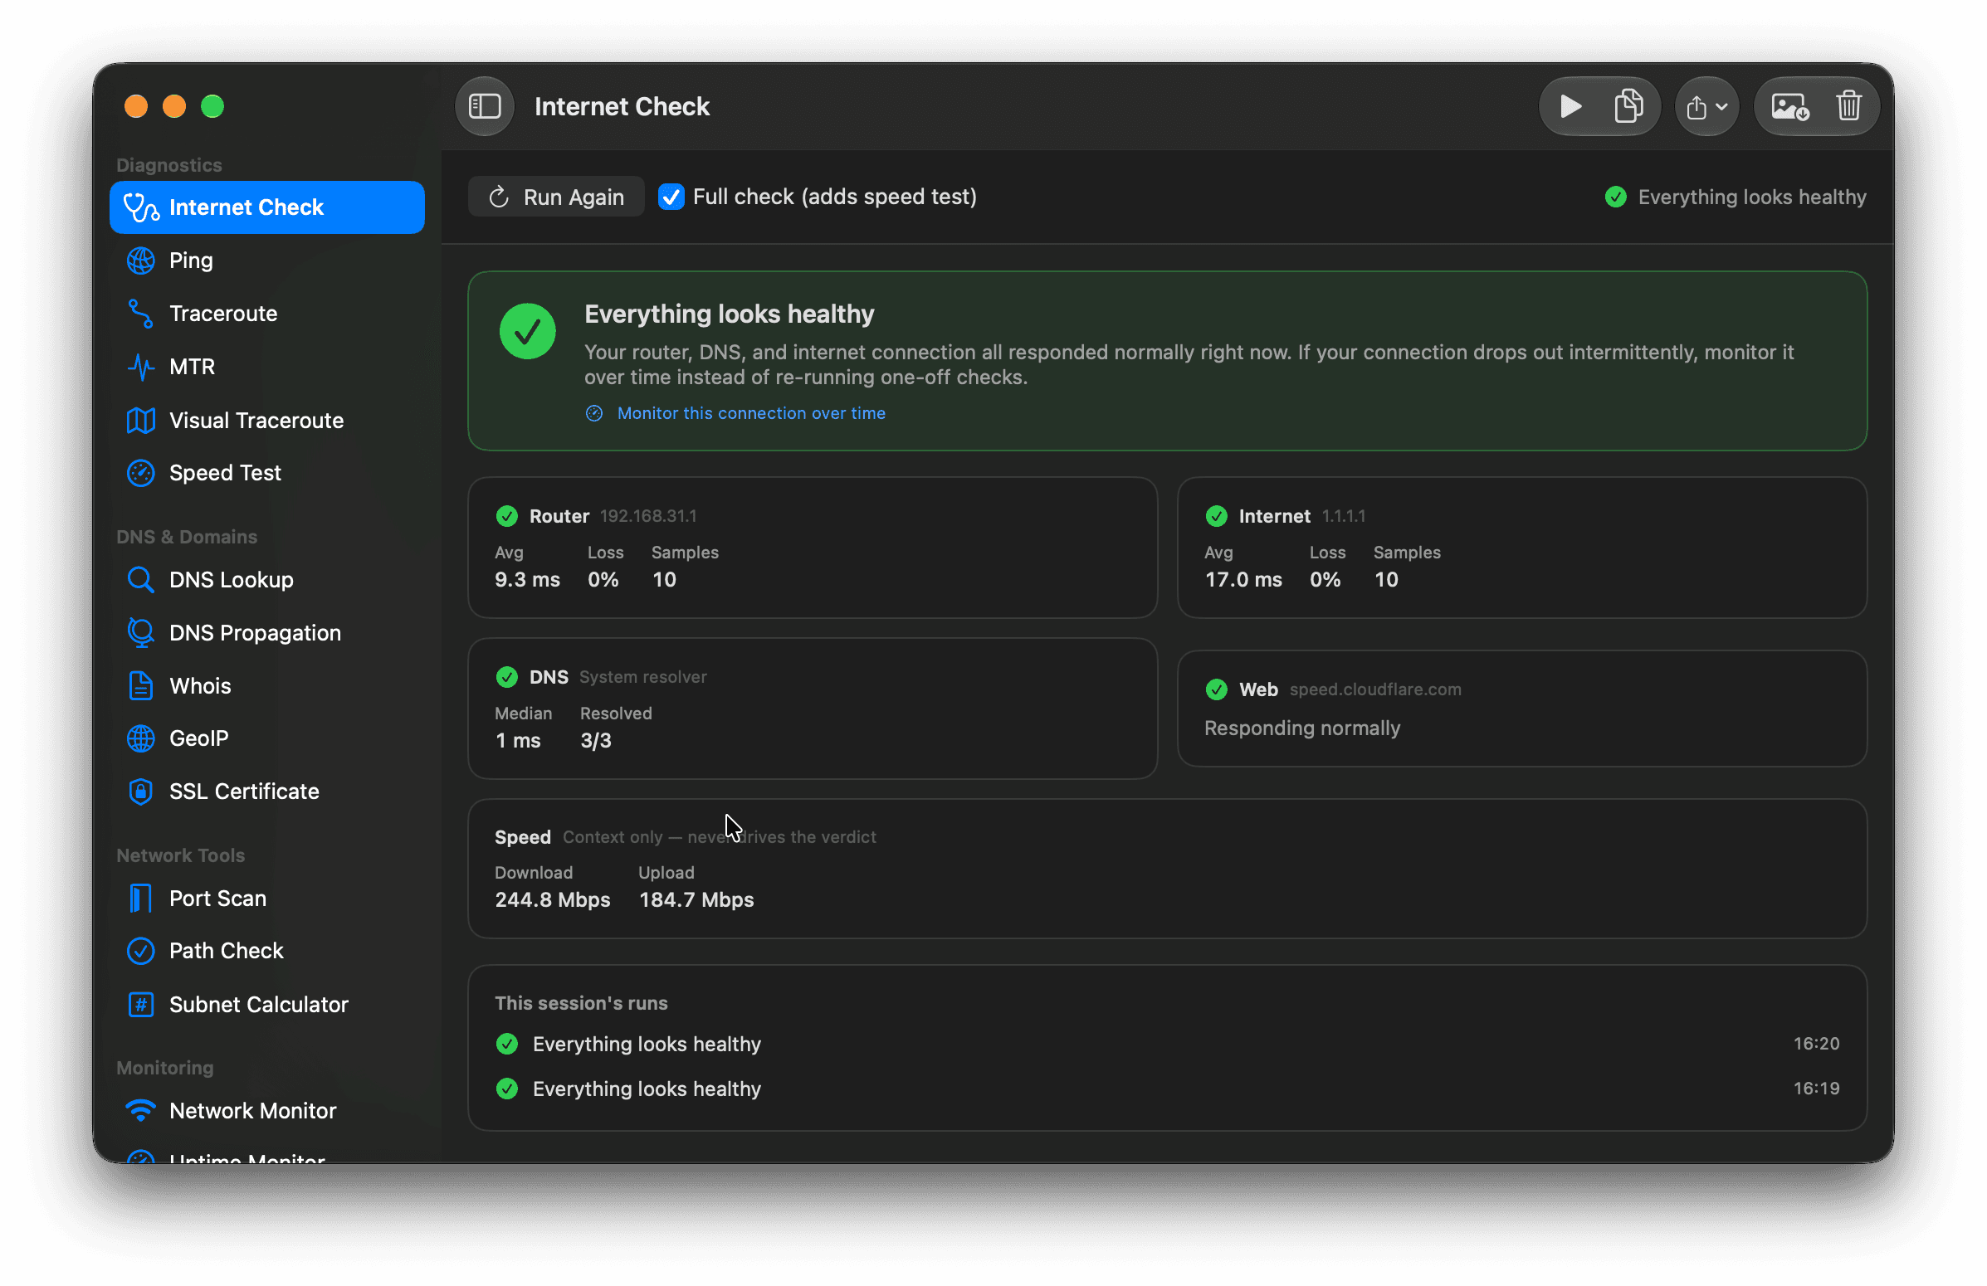Screen dimensions: 1987x1286
Task: Toggle the sidebar panel icon
Action: (484, 107)
